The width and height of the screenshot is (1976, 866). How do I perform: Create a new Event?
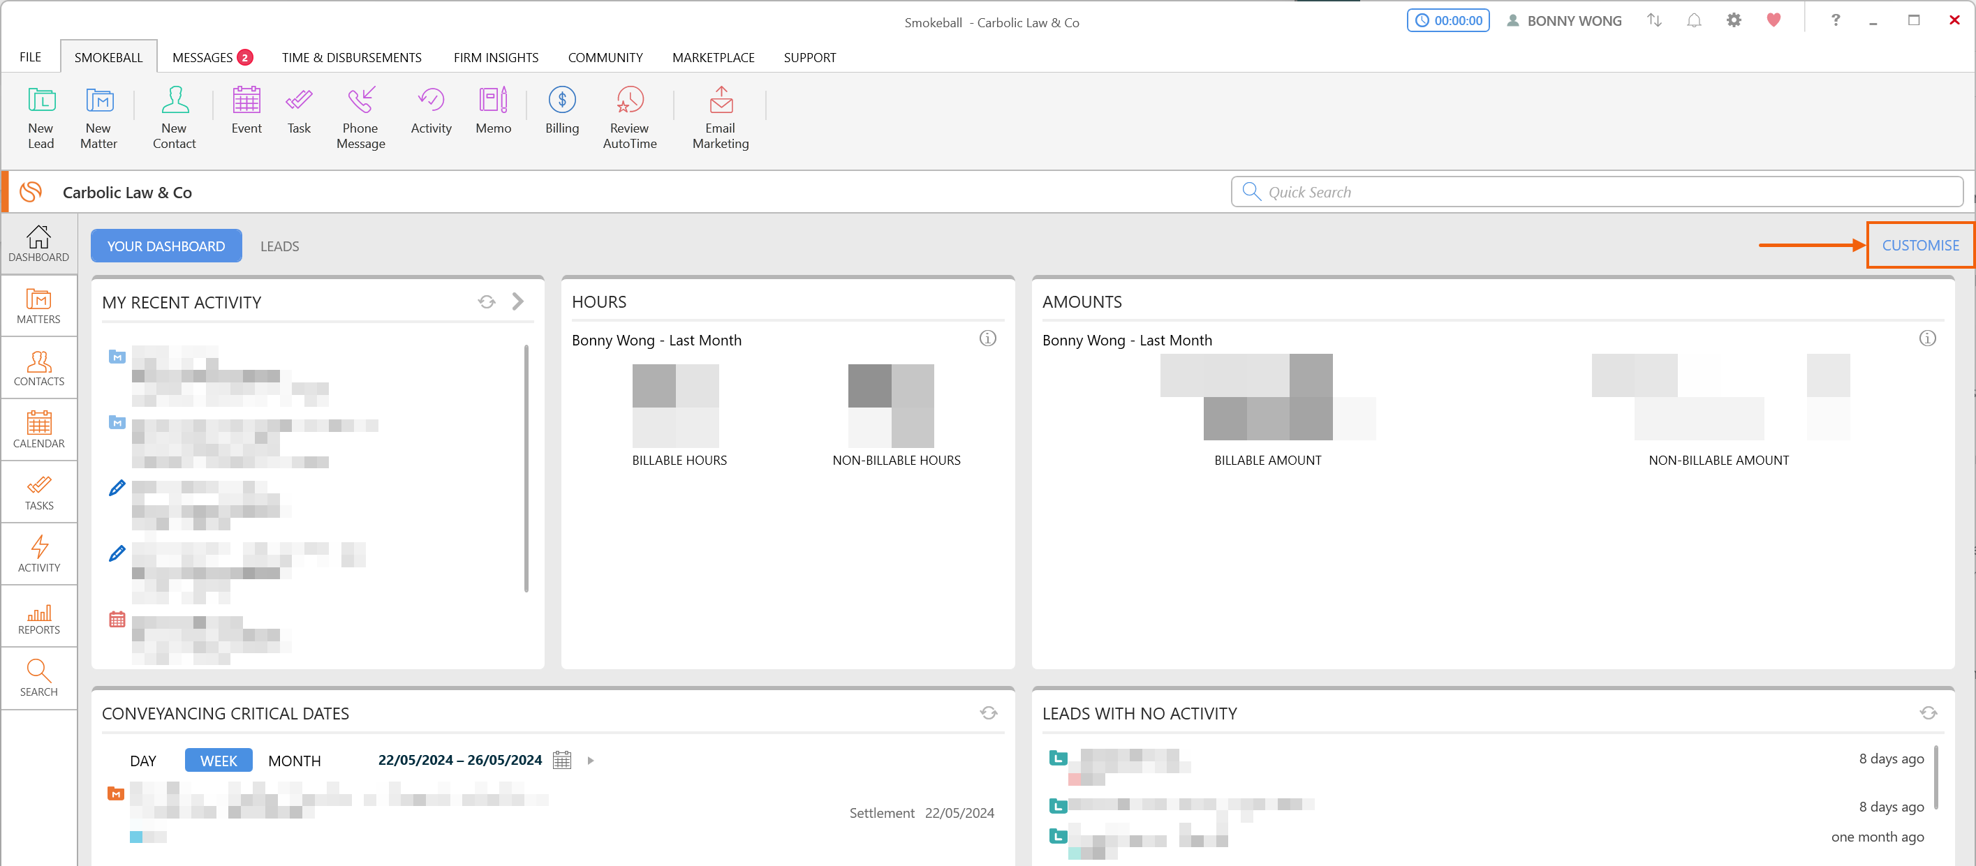246,112
